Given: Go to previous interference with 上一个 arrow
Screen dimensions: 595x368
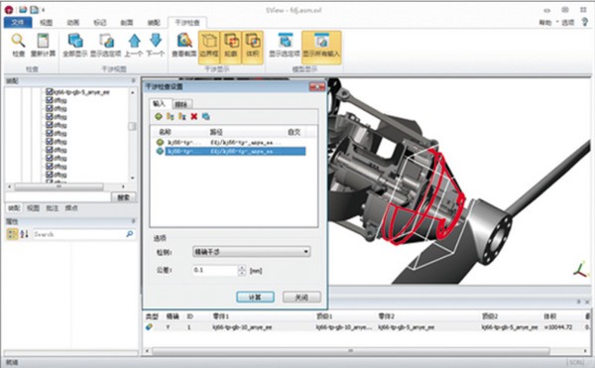Looking at the screenshot, I should (x=134, y=41).
